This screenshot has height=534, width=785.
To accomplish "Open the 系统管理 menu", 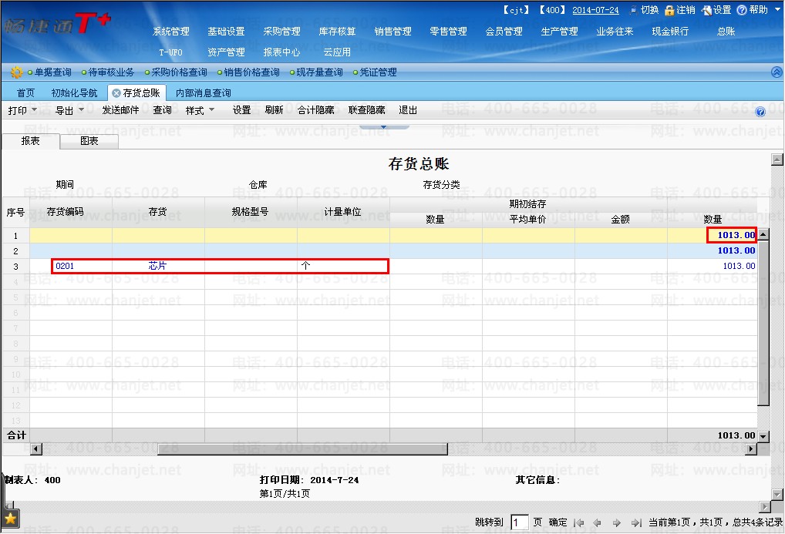I will [x=171, y=32].
